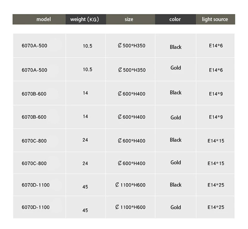
Task: Click the first E14*15 light source cell
Action: [215, 140]
